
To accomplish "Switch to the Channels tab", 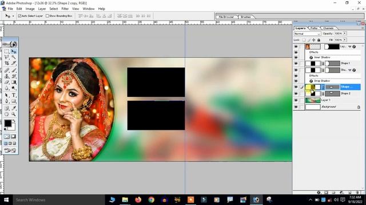I will pos(328,28).
